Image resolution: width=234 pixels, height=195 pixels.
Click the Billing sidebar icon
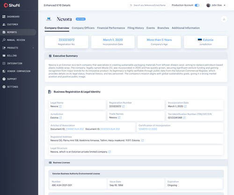coord(4,56)
